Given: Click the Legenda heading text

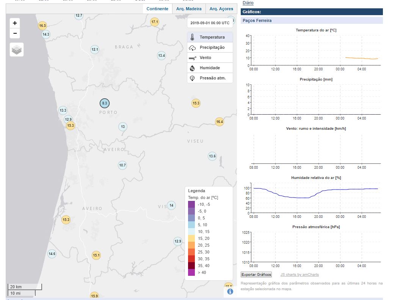Looking at the screenshot, I should [197, 191].
